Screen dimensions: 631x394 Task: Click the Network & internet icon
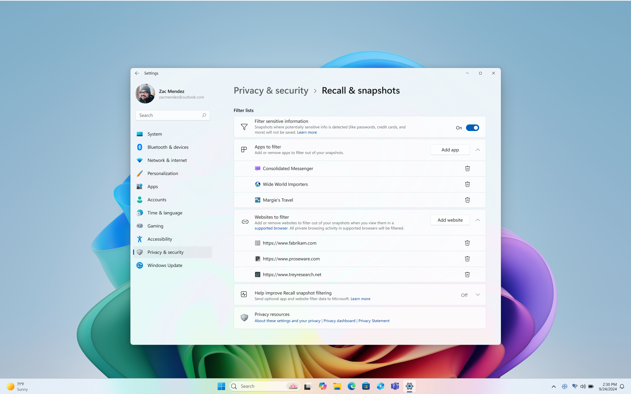[x=139, y=160]
